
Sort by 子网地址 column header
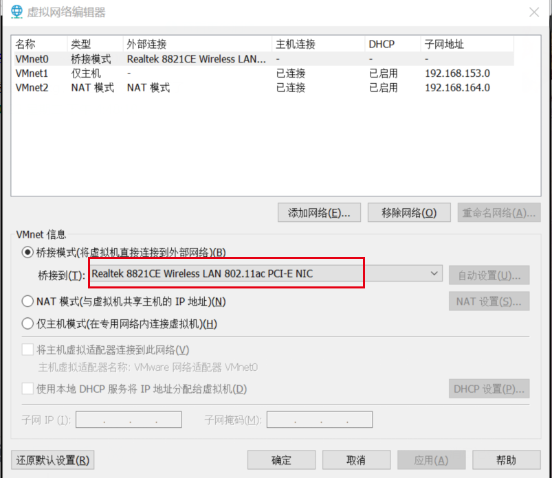tap(467, 44)
